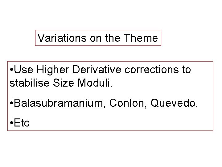Click the name 'Conlon'
This screenshot has width=222, height=167.
click(x=127, y=103)
